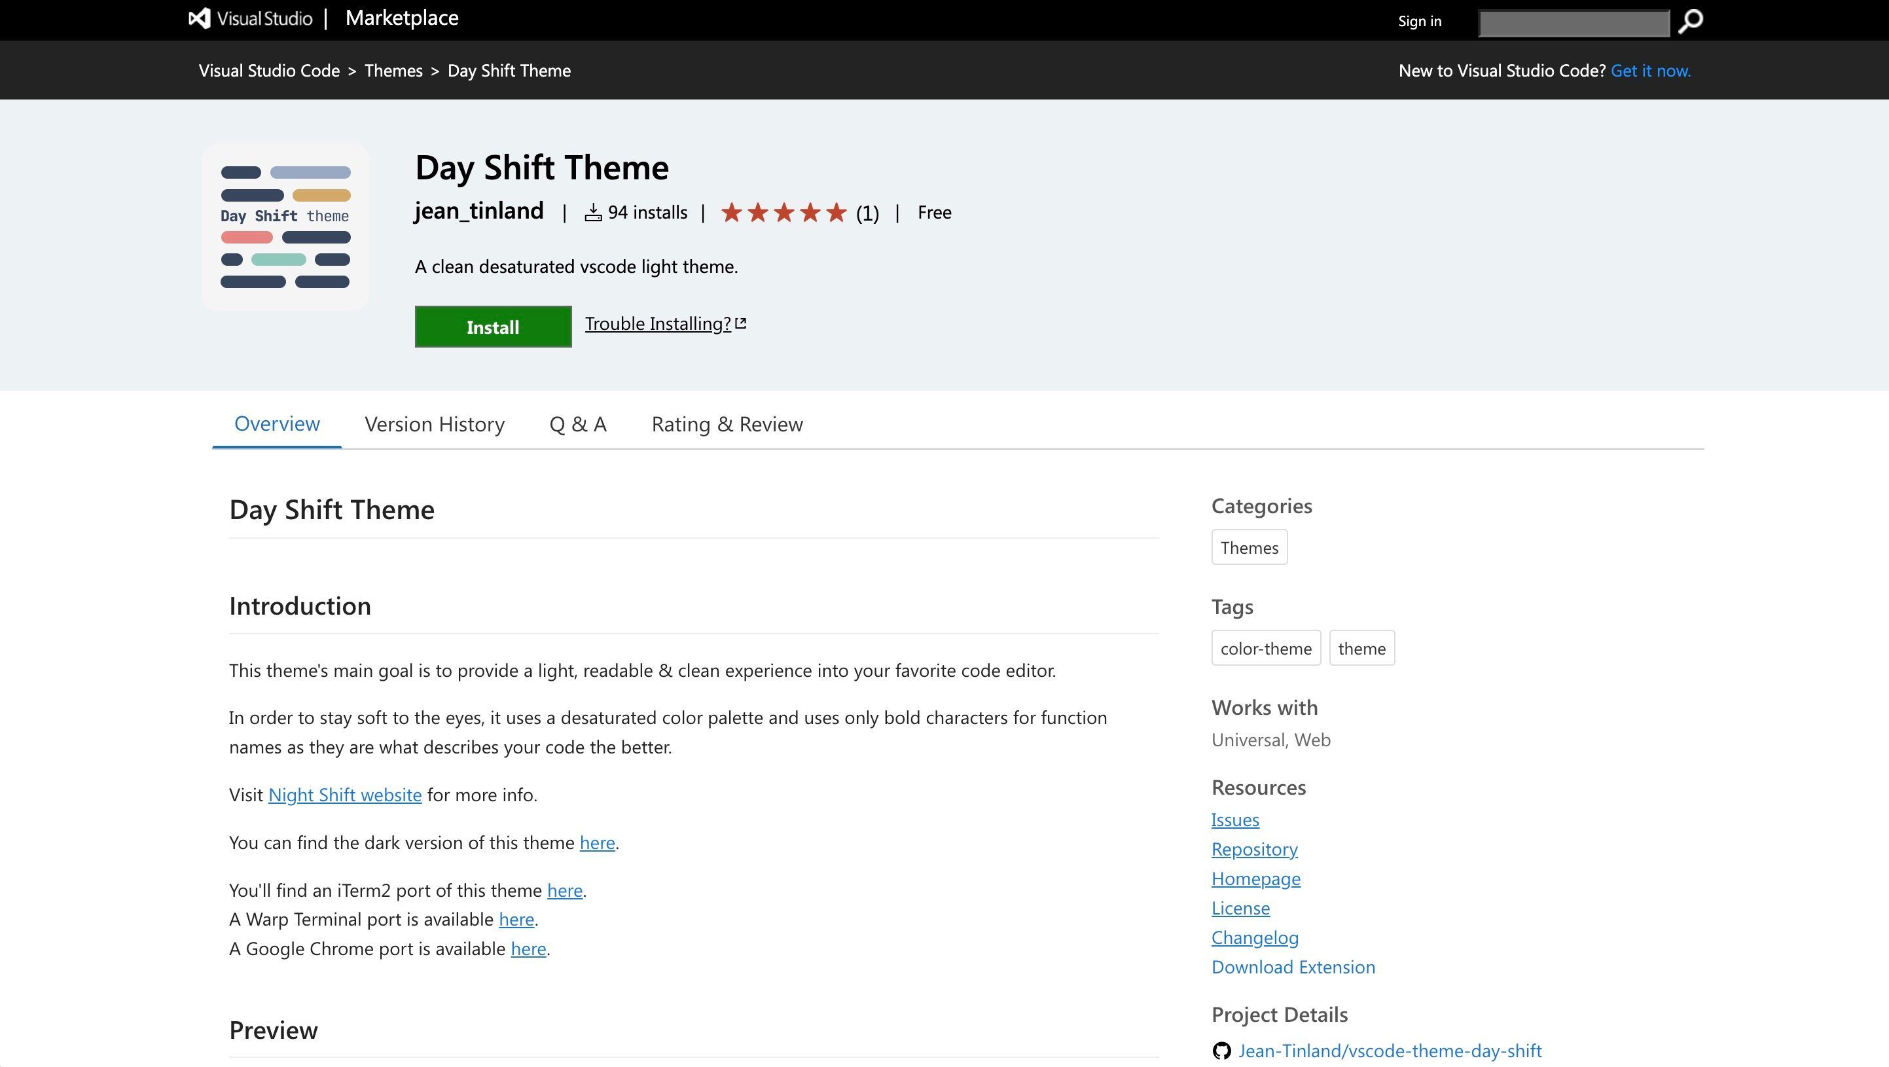Switch to the Q & A tab
1889x1067 pixels.
(578, 424)
